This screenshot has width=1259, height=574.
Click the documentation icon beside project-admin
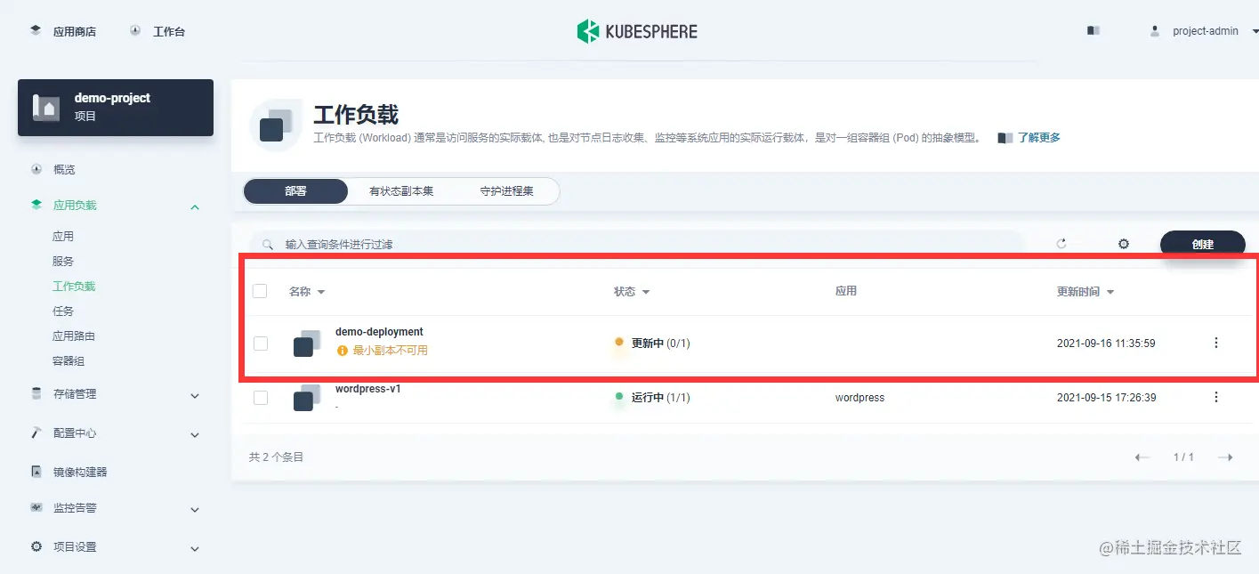pos(1094,30)
